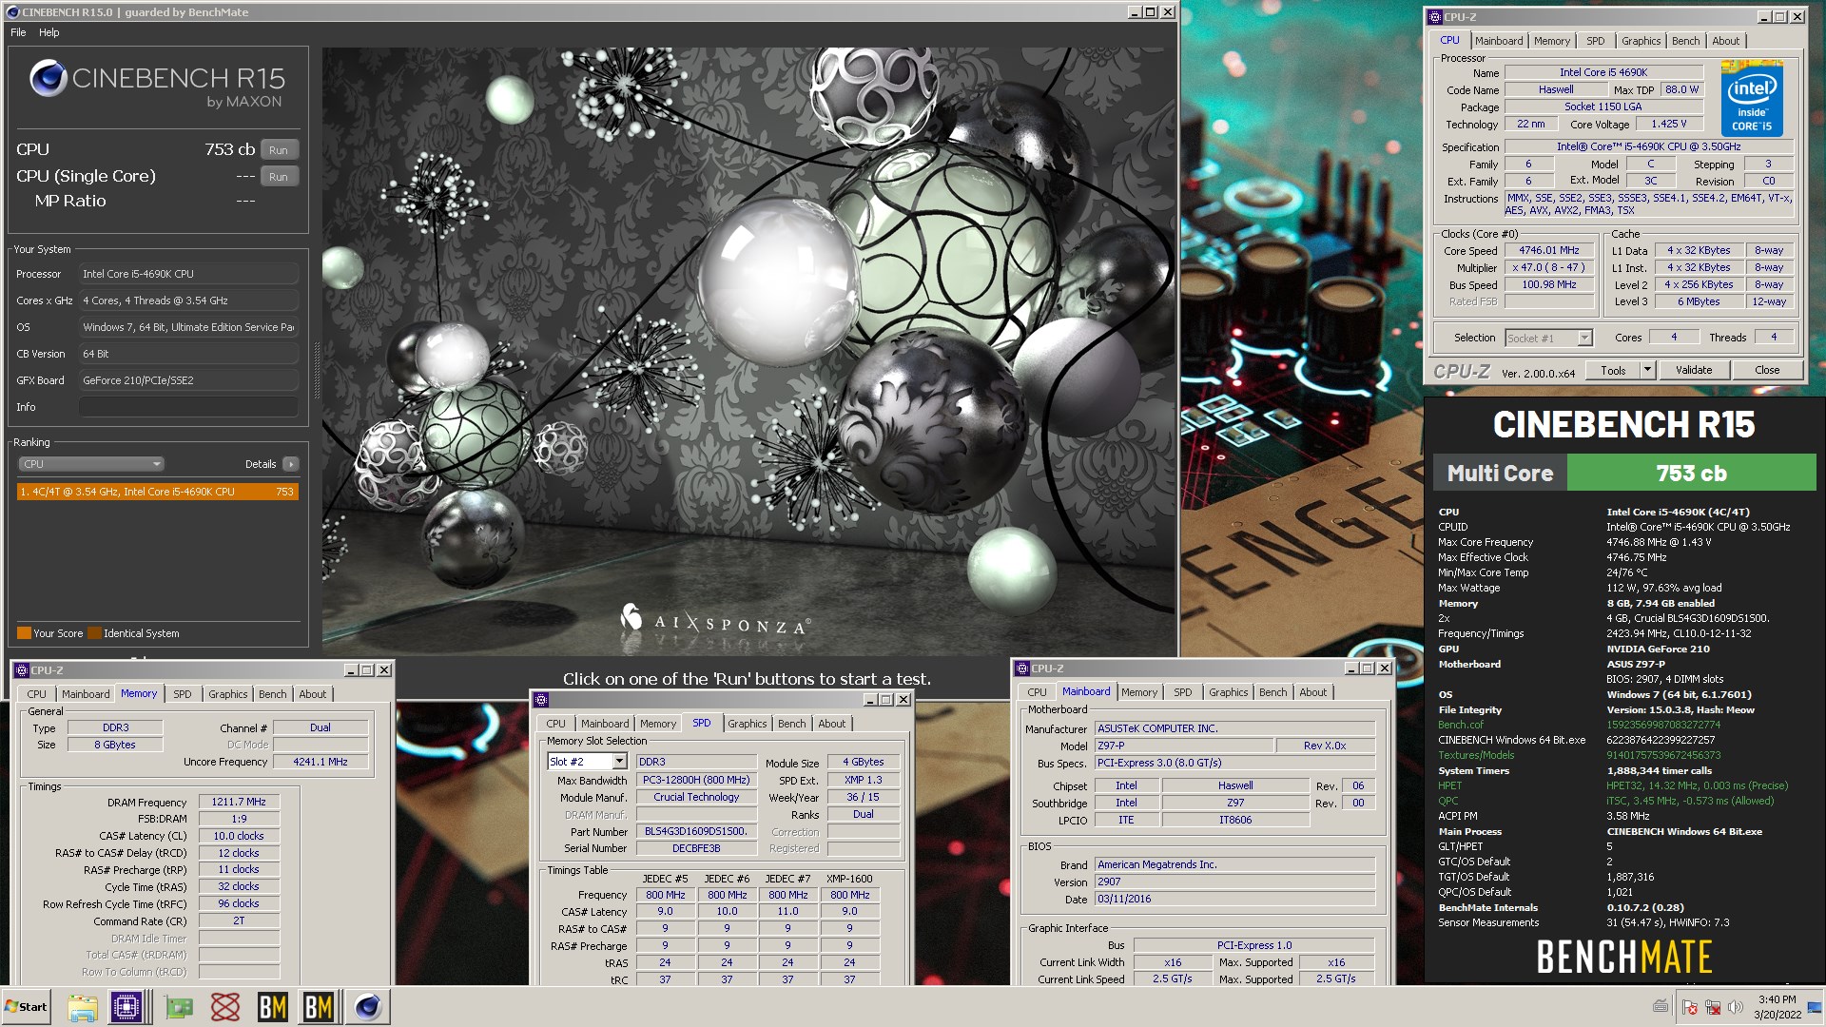Click the orange Your Score legend swatch
The width and height of the screenshot is (1826, 1027).
(x=24, y=633)
